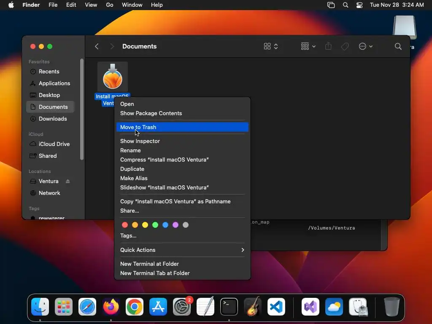Choose Show Inspector
Image resolution: width=432 pixels, height=324 pixels.
coord(182,141)
